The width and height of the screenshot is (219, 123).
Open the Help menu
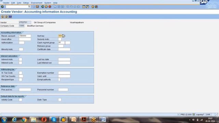pyautogui.click(x=55, y=3)
